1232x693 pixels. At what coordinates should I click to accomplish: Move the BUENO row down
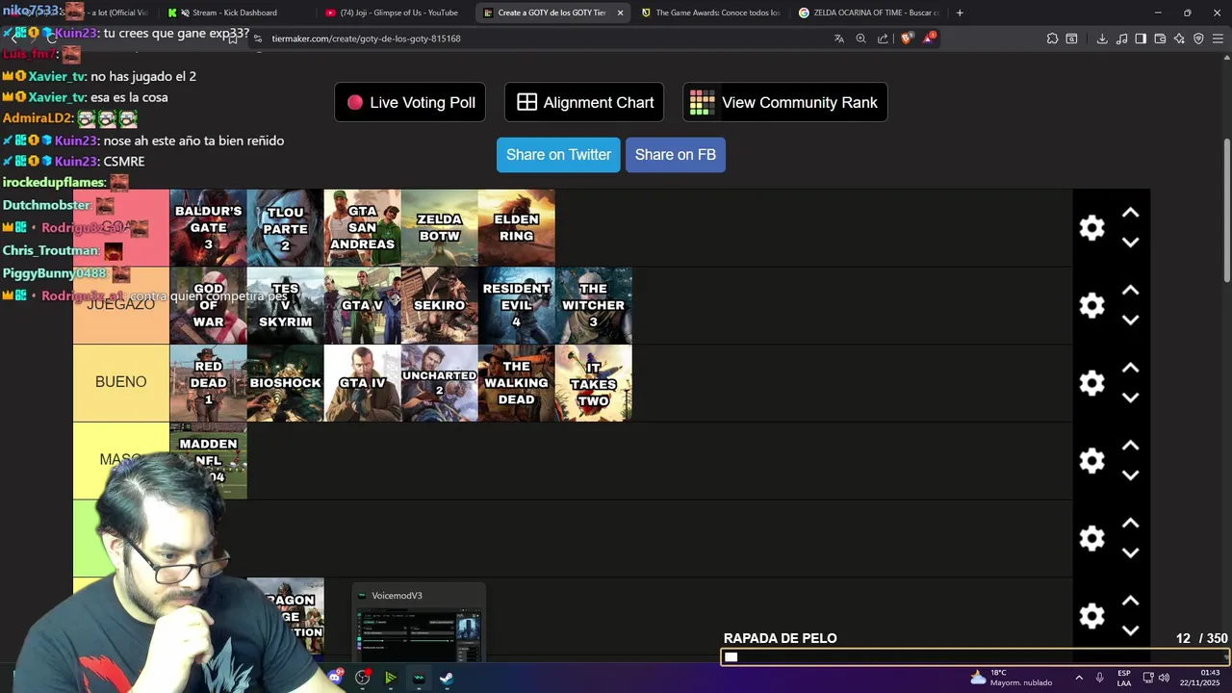[1131, 398]
